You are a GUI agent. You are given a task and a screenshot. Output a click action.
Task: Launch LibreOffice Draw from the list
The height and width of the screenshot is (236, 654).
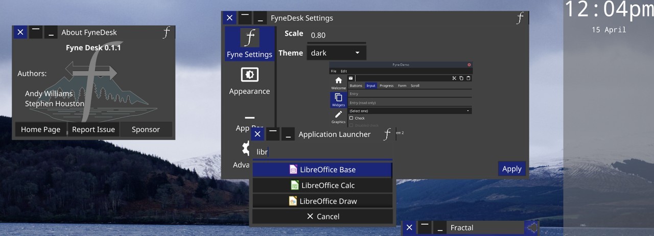(x=322, y=201)
